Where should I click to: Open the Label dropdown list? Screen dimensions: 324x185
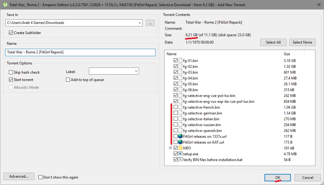pos(136,71)
